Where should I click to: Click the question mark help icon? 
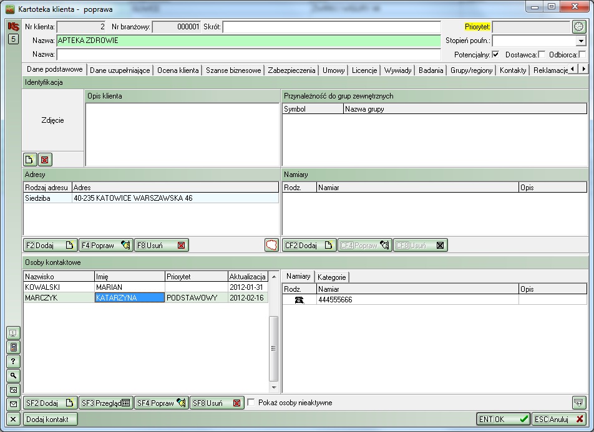tap(13, 362)
